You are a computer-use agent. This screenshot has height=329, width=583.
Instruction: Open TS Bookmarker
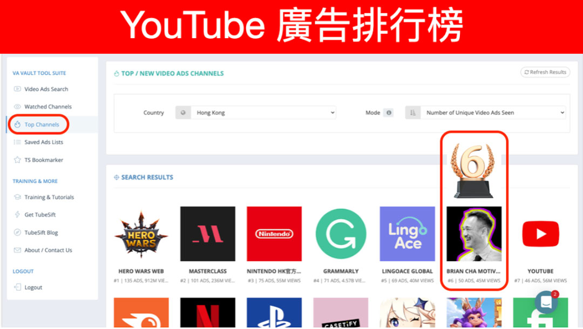tap(44, 160)
